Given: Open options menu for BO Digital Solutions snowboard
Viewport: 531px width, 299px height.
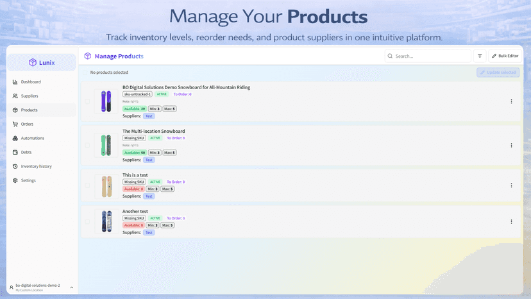Looking at the screenshot, I should click(511, 101).
